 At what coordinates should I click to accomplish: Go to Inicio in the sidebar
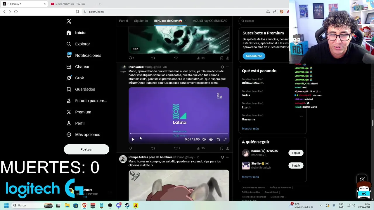tap(76, 33)
